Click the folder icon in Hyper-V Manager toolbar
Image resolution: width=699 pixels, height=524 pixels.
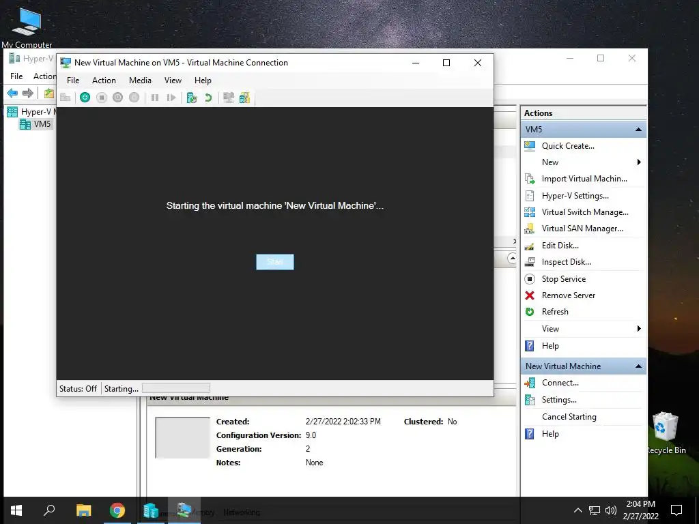(x=48, y=93)
